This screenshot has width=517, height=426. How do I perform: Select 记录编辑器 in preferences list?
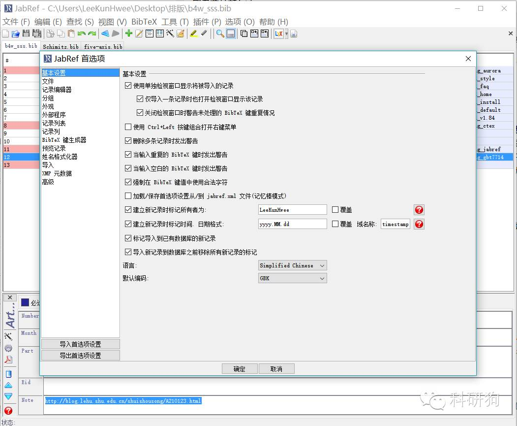click(x=57, y=90)
